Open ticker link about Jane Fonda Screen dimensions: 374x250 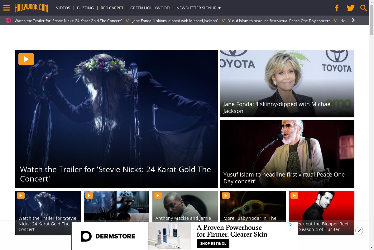coord(175,21)
